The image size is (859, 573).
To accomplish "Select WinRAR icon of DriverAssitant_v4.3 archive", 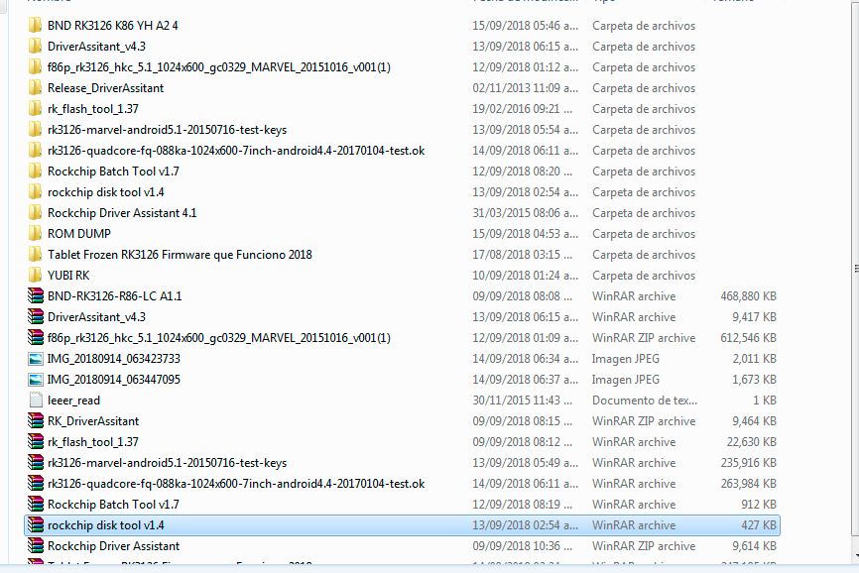I will click(x=36, y=316).
